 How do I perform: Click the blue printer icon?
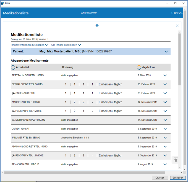(x=97, y=25)
